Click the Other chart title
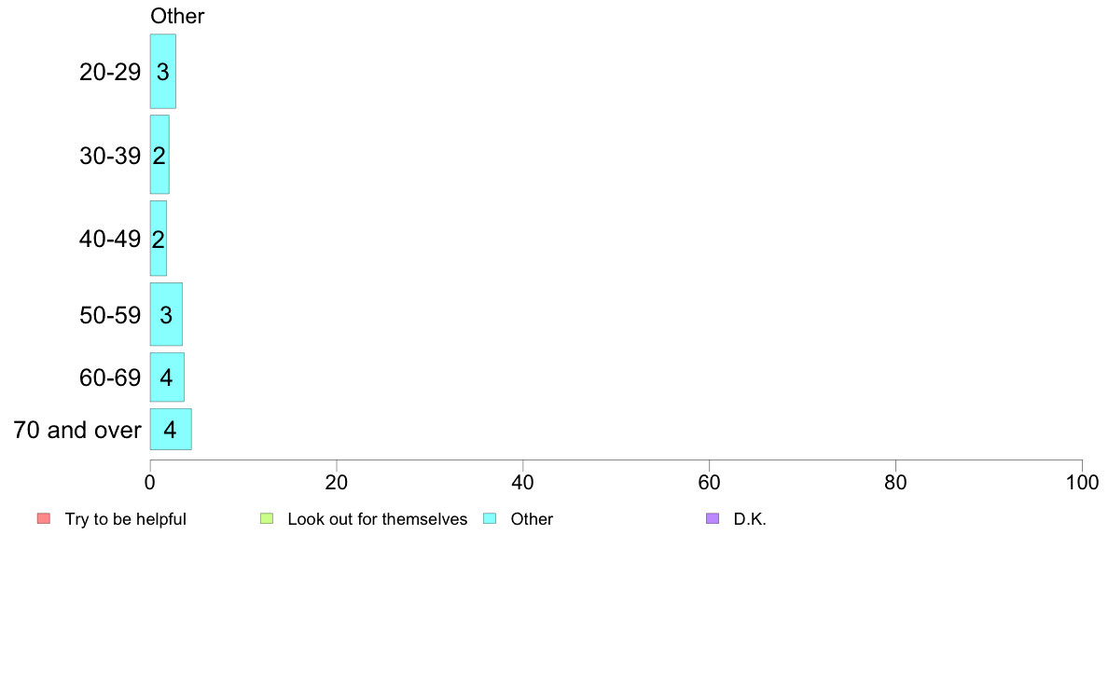Viewport: 1108px width, 686px height. coord(177,16)
